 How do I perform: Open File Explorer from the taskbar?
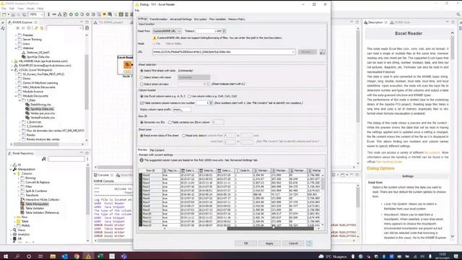(x=53, y=256)
